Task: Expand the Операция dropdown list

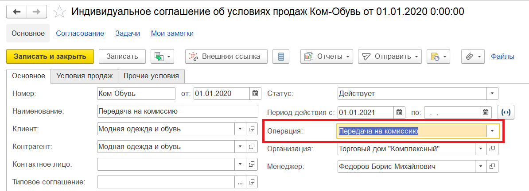Action: pos(492,131)
